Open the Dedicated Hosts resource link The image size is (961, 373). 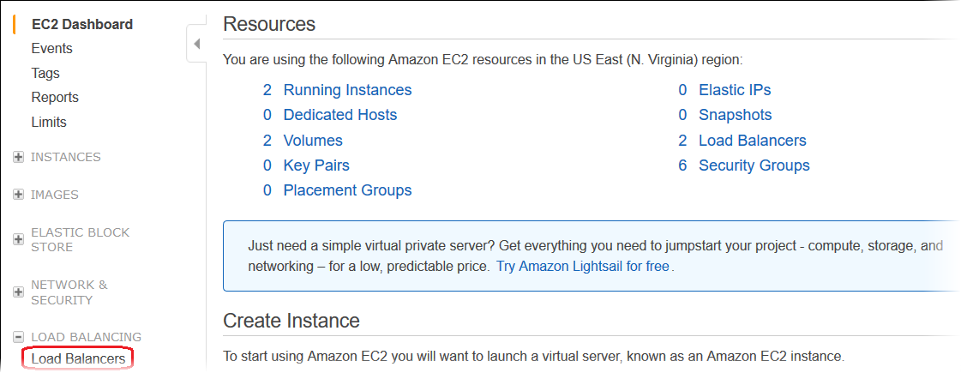point(340,115)
